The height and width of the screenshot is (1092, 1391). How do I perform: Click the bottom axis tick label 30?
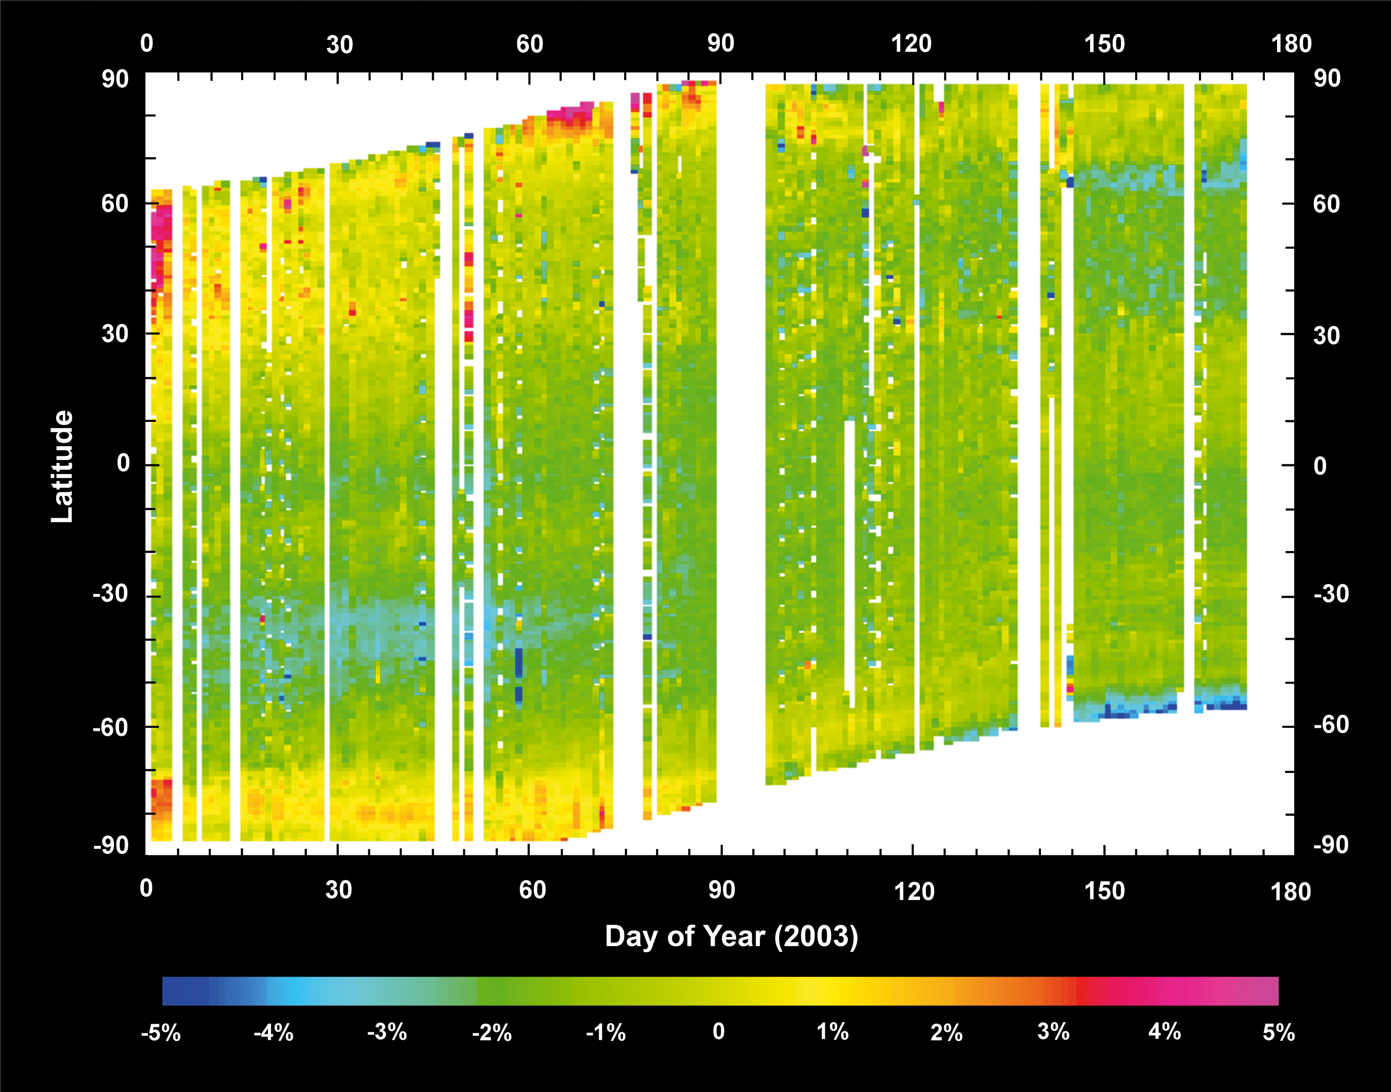(x=338, y=890)
